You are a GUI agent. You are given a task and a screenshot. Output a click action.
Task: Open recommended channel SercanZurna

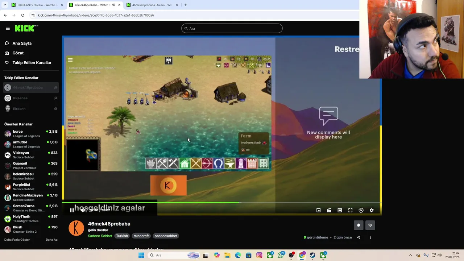(31, 208)
